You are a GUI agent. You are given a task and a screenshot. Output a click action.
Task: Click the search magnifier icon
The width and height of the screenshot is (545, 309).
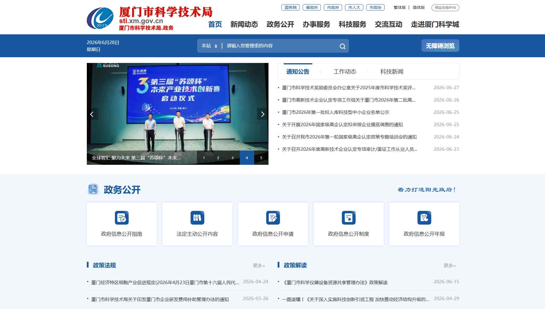(x=342, y=46)
